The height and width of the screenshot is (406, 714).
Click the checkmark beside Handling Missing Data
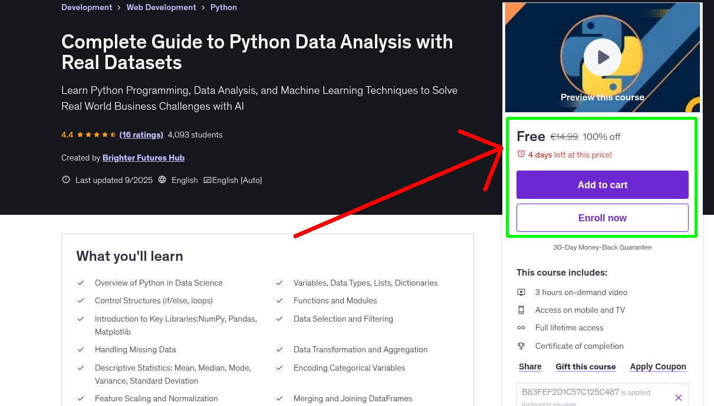81,349
